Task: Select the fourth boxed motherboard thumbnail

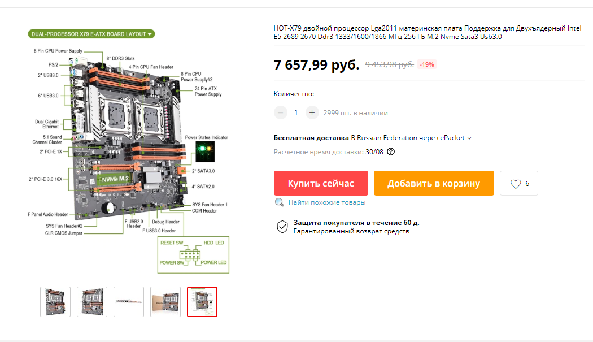Action: (165, 302)
